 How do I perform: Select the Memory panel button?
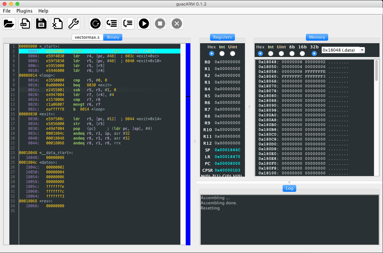pyautogui.click(x=317, y=37)
